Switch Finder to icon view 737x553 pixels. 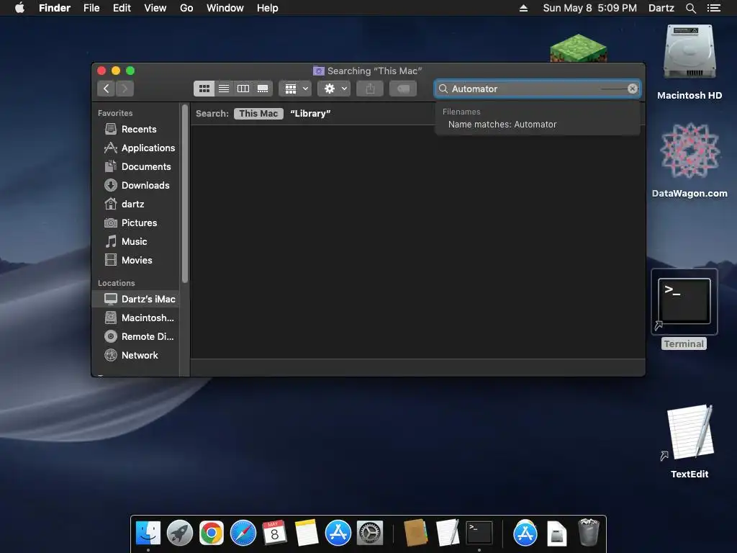[204, 89]
